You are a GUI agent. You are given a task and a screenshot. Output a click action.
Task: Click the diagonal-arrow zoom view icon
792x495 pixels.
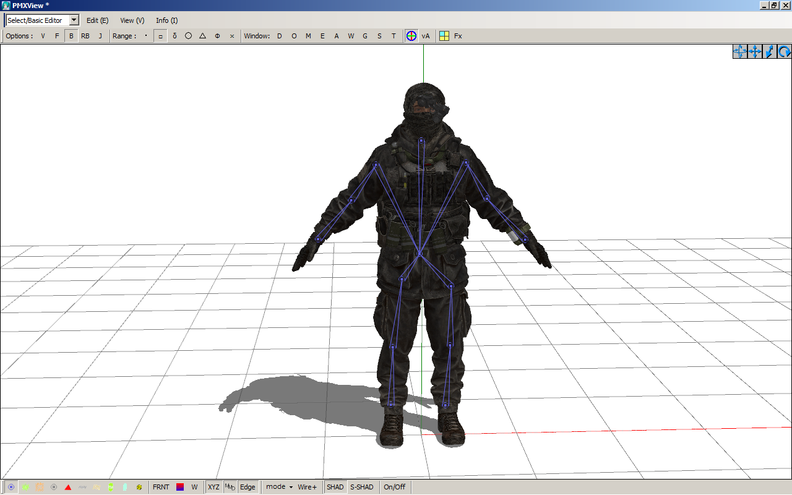coord(770,52)
